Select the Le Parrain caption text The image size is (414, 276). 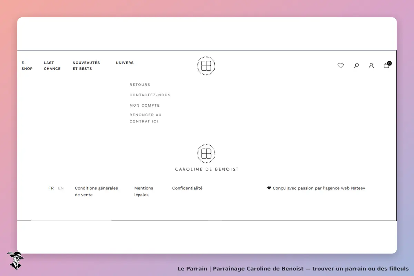pyautogui.click(x=293, y=268)
